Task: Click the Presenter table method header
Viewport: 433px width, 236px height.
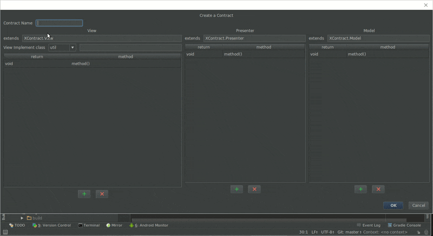Action: point(264,47)
